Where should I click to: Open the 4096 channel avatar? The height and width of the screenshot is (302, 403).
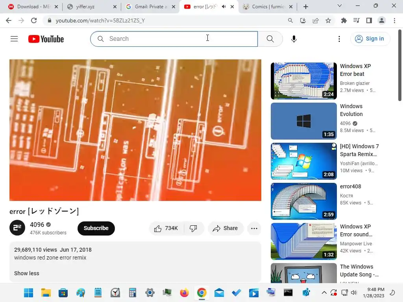(17, 228)
